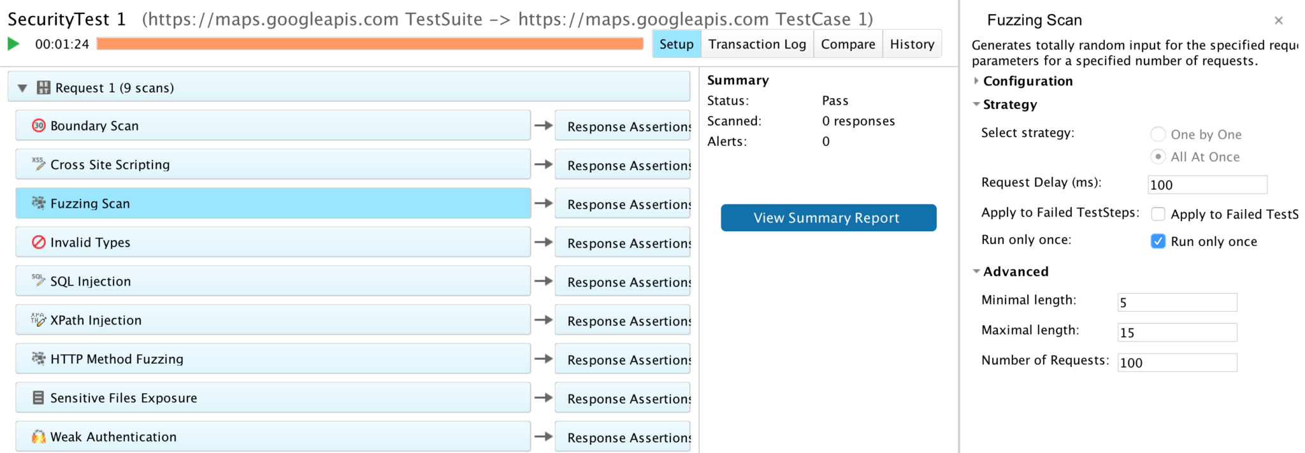Open Response Assertions for Fuzzing Scan
This screenshot has height=453, width=1305.
(623, 203)
